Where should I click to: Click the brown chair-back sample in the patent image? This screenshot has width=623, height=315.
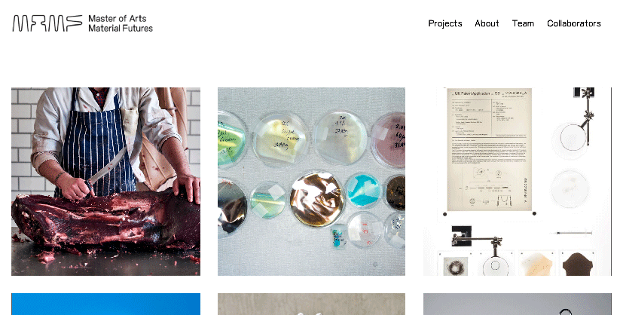(x=579, y=263)
